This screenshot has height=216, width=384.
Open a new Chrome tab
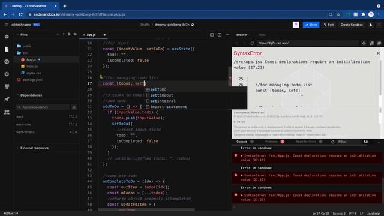pyautogui.click(x=65, y=6)
